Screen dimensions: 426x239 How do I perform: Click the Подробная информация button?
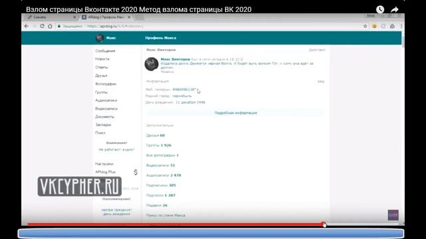(x=236, y=113)
